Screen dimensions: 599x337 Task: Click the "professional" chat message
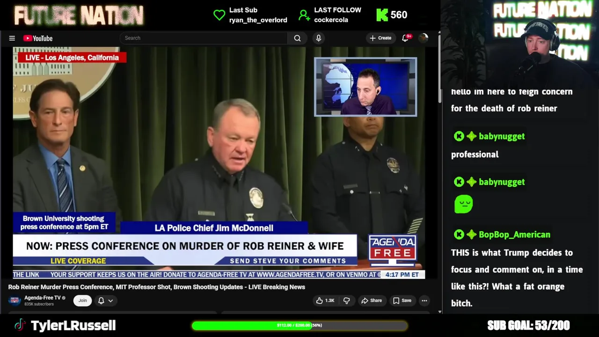475,154
